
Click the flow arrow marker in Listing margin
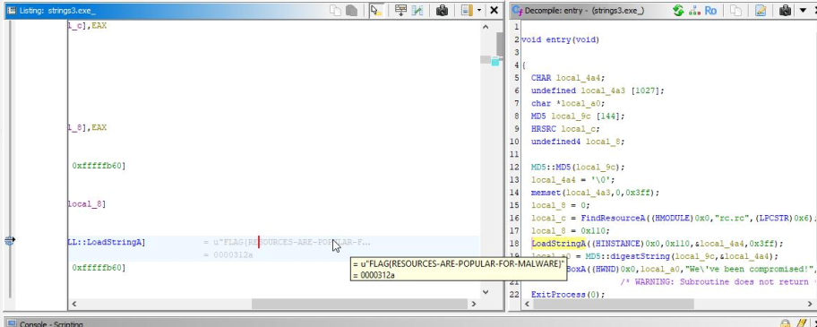coord(9,241)
